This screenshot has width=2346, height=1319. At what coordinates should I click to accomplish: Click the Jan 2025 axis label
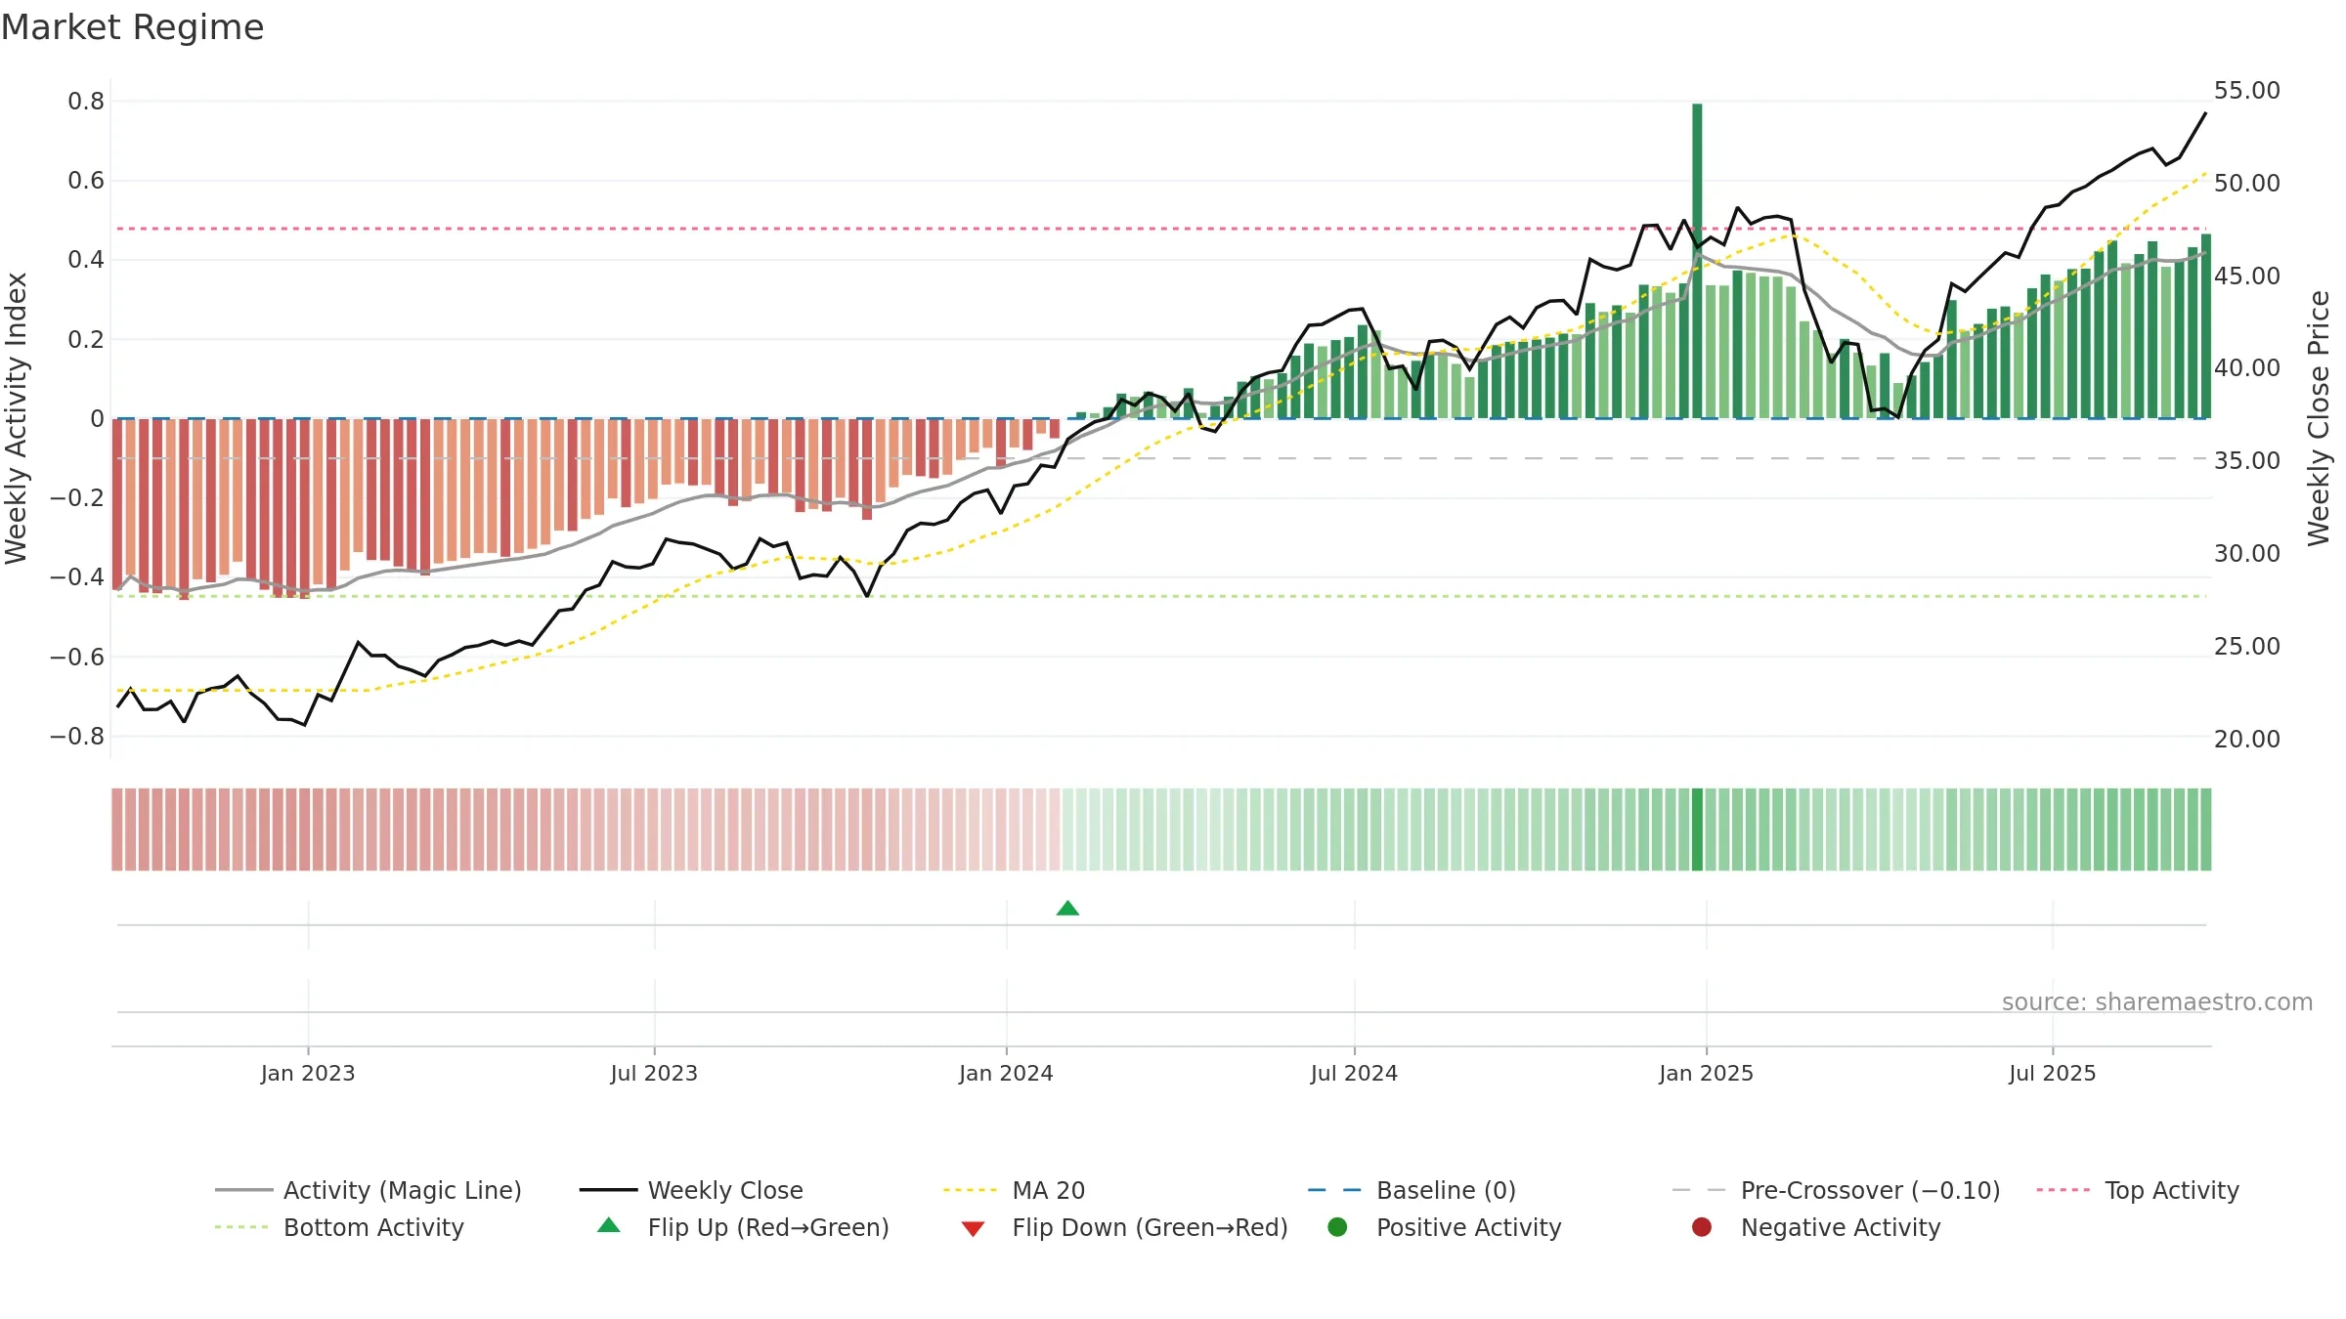coord(1706,1073)
